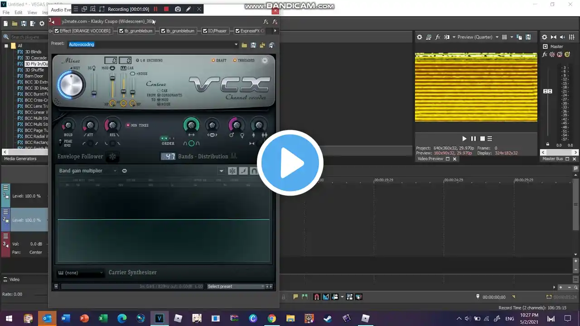Select the Barn Door transition
This screenshot has width=580, height=326.
click(34, 76)
